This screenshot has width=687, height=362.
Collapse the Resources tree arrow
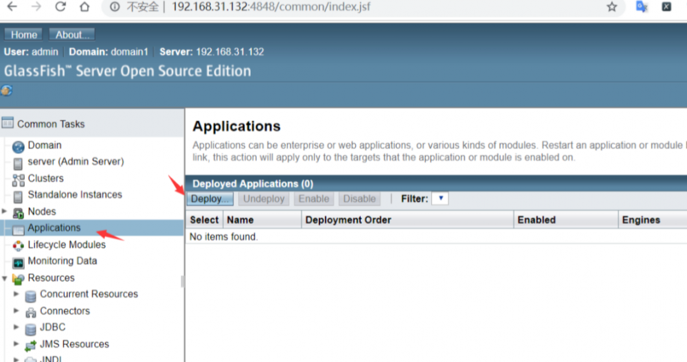tap(5, 278)
